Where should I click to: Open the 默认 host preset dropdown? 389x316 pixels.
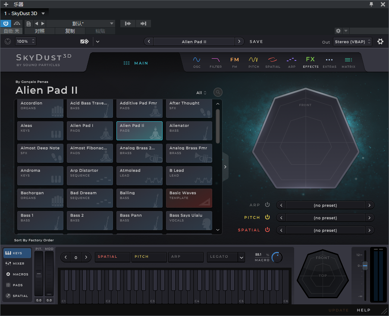(x=81, y=24)
